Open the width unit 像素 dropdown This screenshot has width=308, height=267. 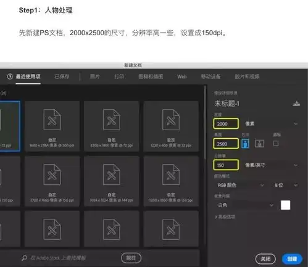pos(271,124)
